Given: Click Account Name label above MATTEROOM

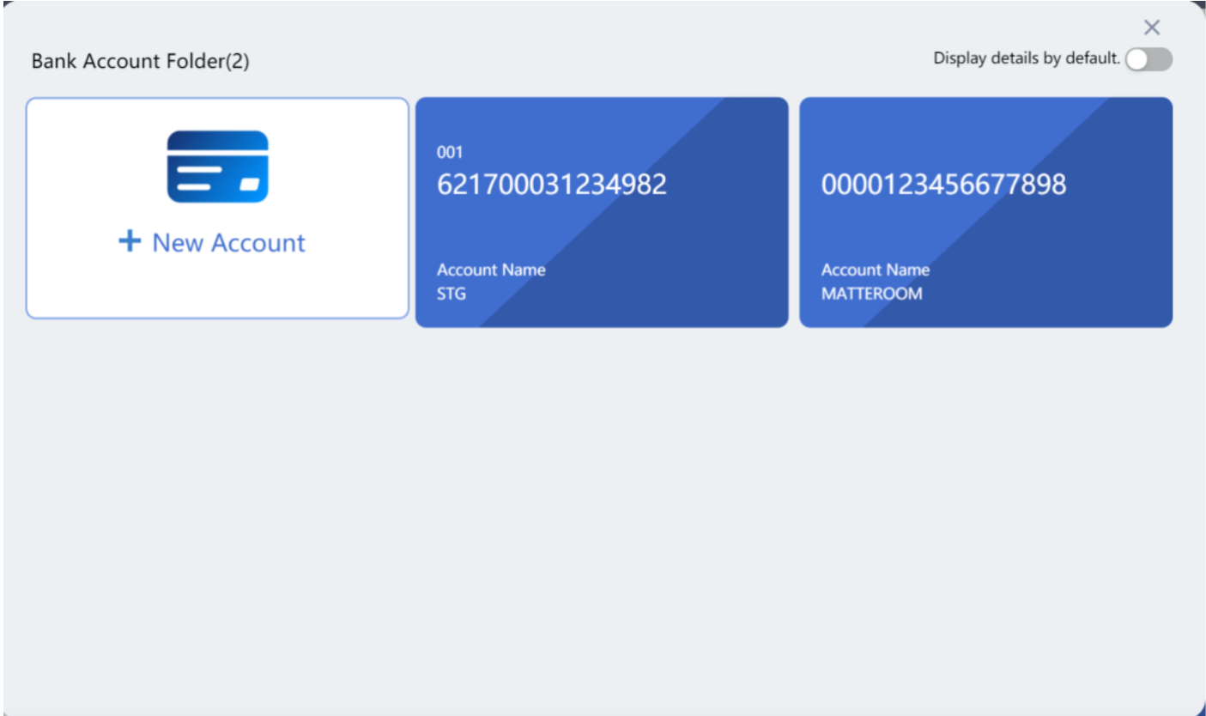Looking at the screenshot, I should click(875, 270).
